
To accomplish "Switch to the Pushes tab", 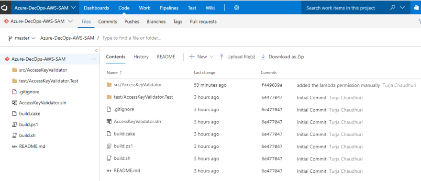I will (132, 22).
